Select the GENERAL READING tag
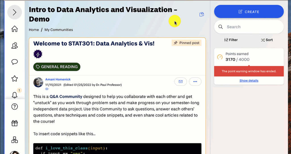Viewport: 291px width, 154px height. pos(57,67)
